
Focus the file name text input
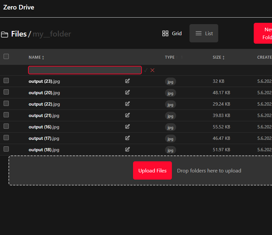pos(85,70)
